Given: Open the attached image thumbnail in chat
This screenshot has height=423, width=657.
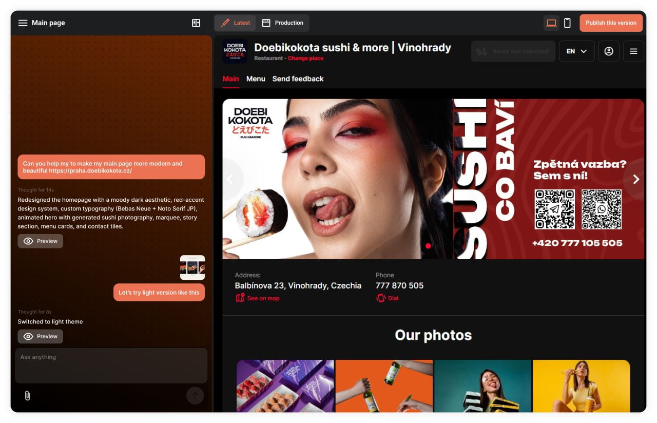Looking at the screenshot, I should coord(192,267).
